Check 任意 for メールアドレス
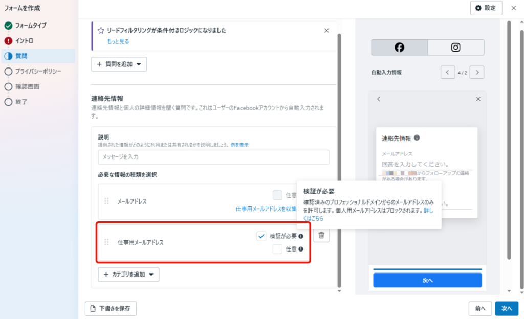 click(278, 195)
